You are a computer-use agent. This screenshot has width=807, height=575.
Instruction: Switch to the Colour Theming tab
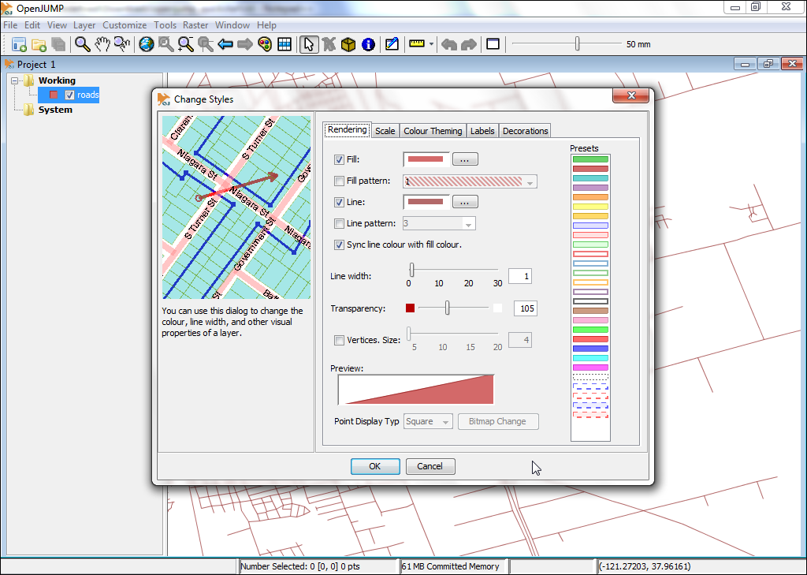433,131
